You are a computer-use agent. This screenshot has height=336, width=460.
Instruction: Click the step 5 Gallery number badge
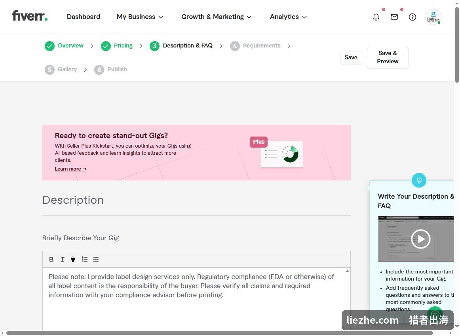click(49, 70)
